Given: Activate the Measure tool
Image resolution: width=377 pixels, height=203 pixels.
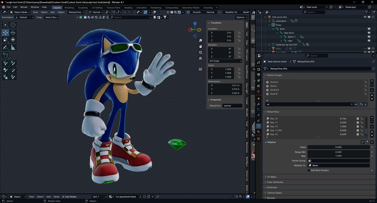Looking at the screenshot, I should [13, 48].
